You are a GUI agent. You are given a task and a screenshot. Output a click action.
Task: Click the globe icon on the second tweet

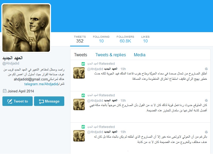(x=206, y=100)
